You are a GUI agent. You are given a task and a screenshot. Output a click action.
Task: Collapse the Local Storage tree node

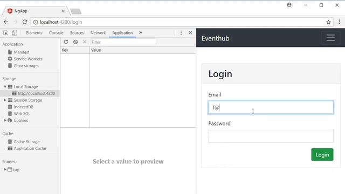tap(5, 87)
